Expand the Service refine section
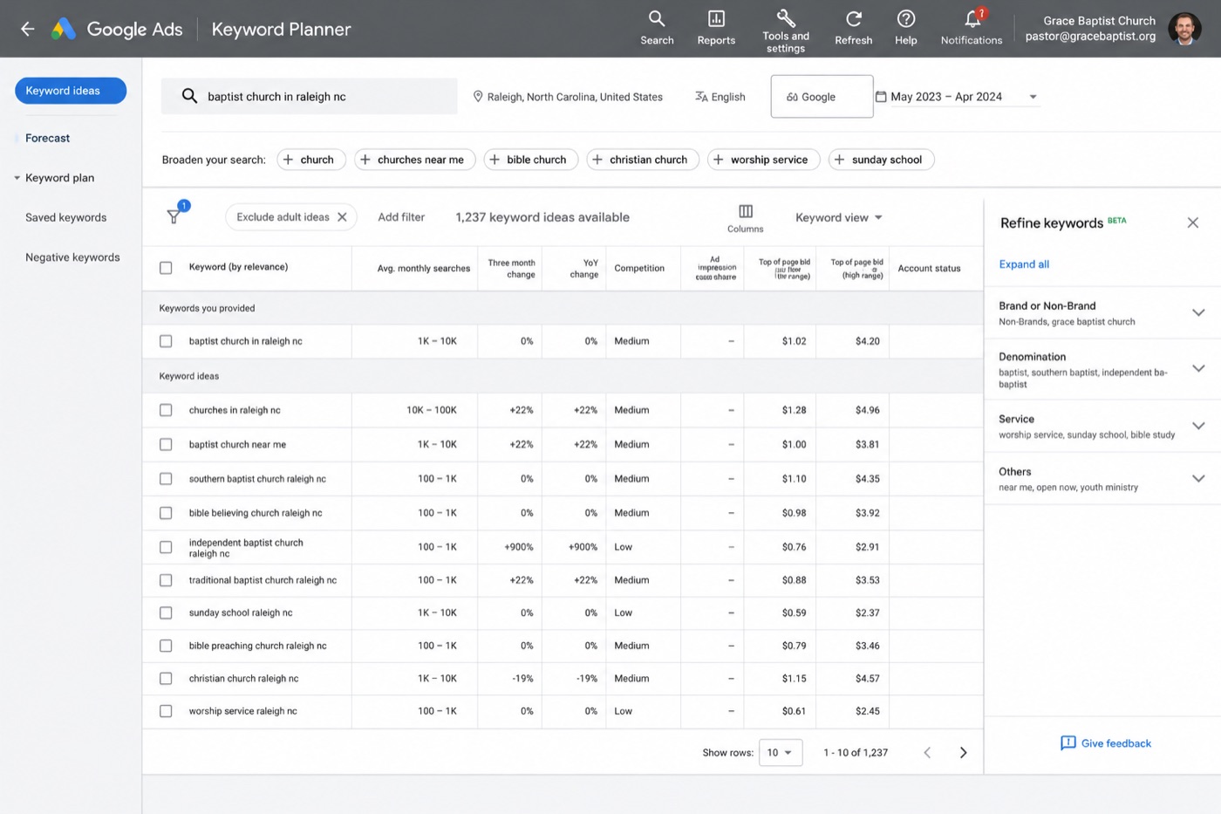The image size is (1221, 814). point(1198,426)
